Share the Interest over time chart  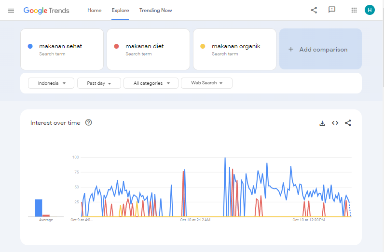pyautogui.click(x=348, y=123)
